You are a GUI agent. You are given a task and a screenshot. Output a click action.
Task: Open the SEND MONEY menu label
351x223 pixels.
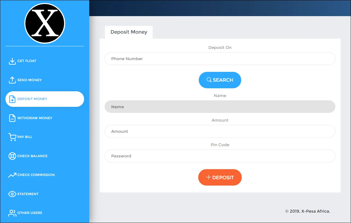(x=30, y=80)
